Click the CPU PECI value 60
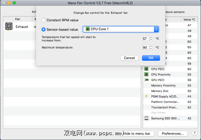Screen dimensions: 201x140 coord(189,69)
